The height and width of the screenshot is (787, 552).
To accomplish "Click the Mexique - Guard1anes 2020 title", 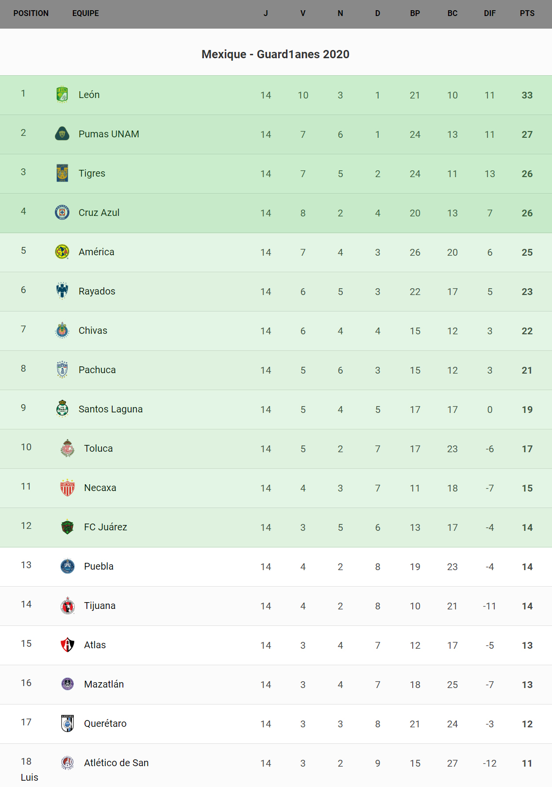I will 275,54.
